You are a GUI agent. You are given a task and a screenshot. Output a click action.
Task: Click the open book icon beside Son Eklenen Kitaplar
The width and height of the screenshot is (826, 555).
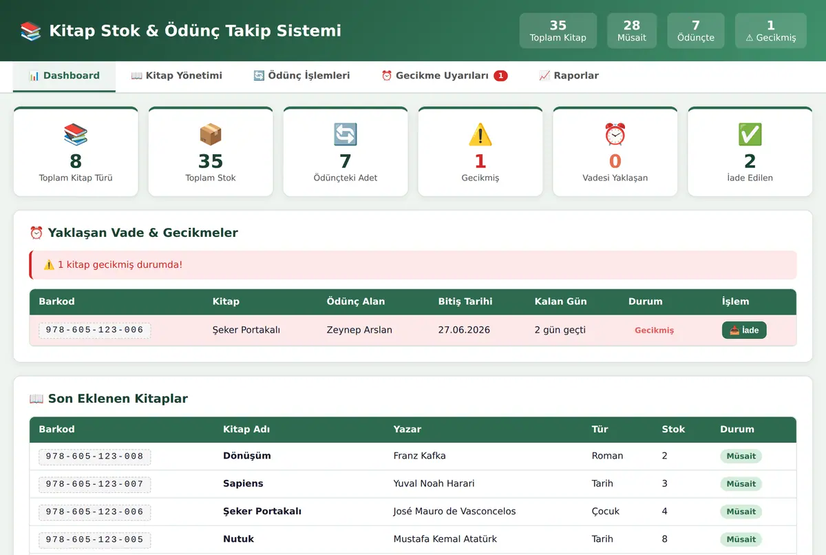coord(36,399)
